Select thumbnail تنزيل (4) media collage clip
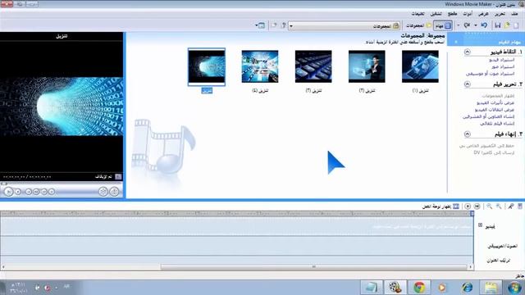 [x=260, y=66]
